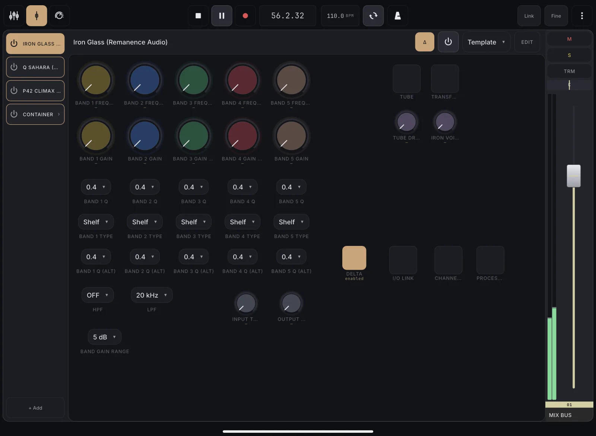The width and height of the screenshot is (596, 436).
Task: Adjust the Band 5 Gain knob
Action: click(291, 136)
